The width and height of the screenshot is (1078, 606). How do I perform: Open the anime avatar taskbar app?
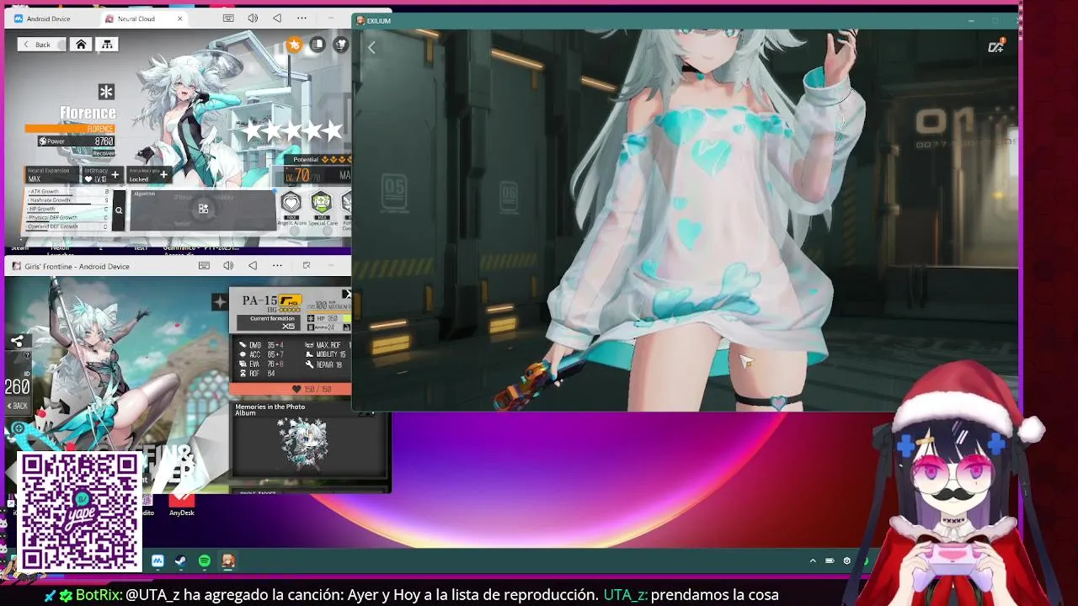[227, 561]
